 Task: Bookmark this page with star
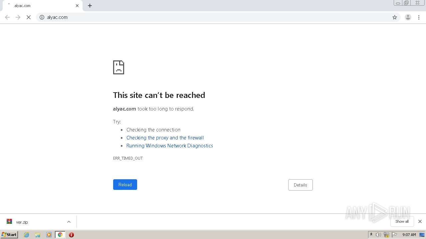[395, 17]
